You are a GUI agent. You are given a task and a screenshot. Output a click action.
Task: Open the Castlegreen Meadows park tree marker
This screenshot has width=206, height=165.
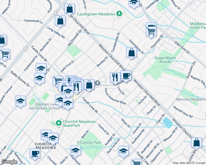[119, 13]
